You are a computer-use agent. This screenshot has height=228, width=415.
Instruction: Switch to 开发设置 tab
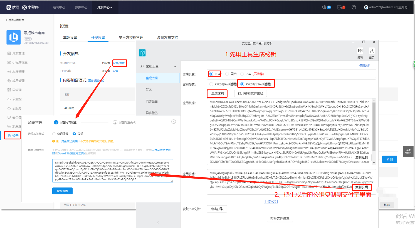(x=98, y=37)
